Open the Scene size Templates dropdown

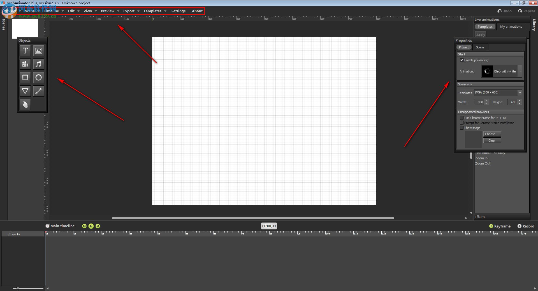coord(520,93)
